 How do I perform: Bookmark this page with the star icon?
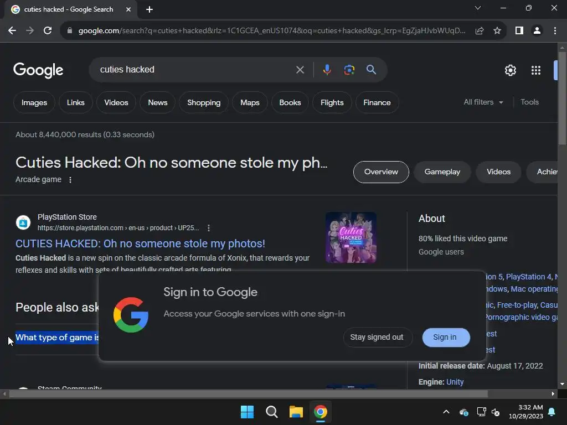(x=497, y=31)
